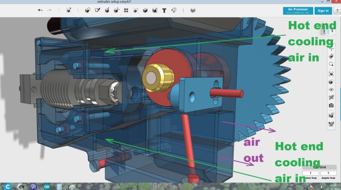Click the Go Premium button
The image size is (341, 190).
tap(298, 11)
